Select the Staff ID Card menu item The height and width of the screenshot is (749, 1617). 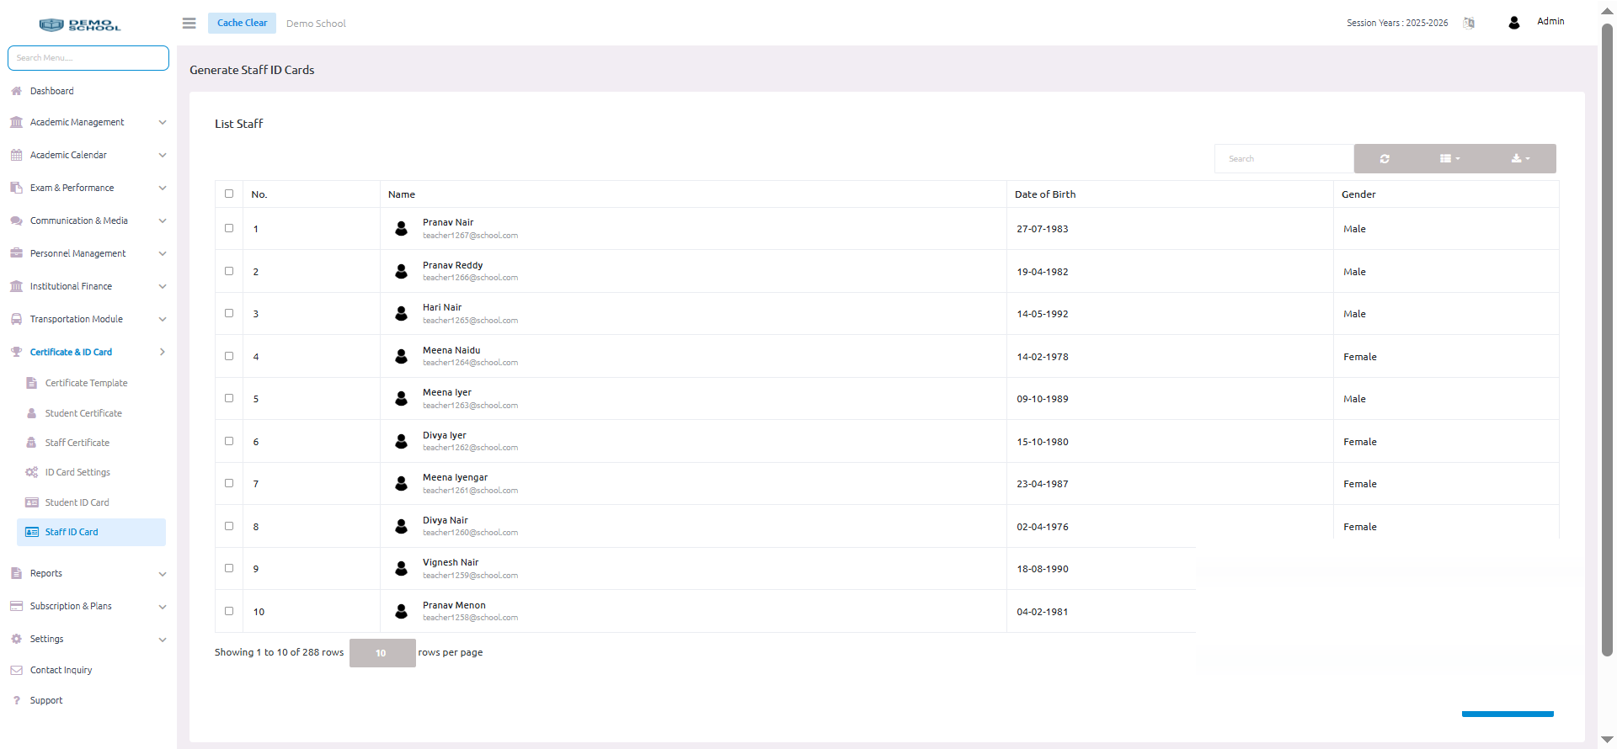pos(91,532)
